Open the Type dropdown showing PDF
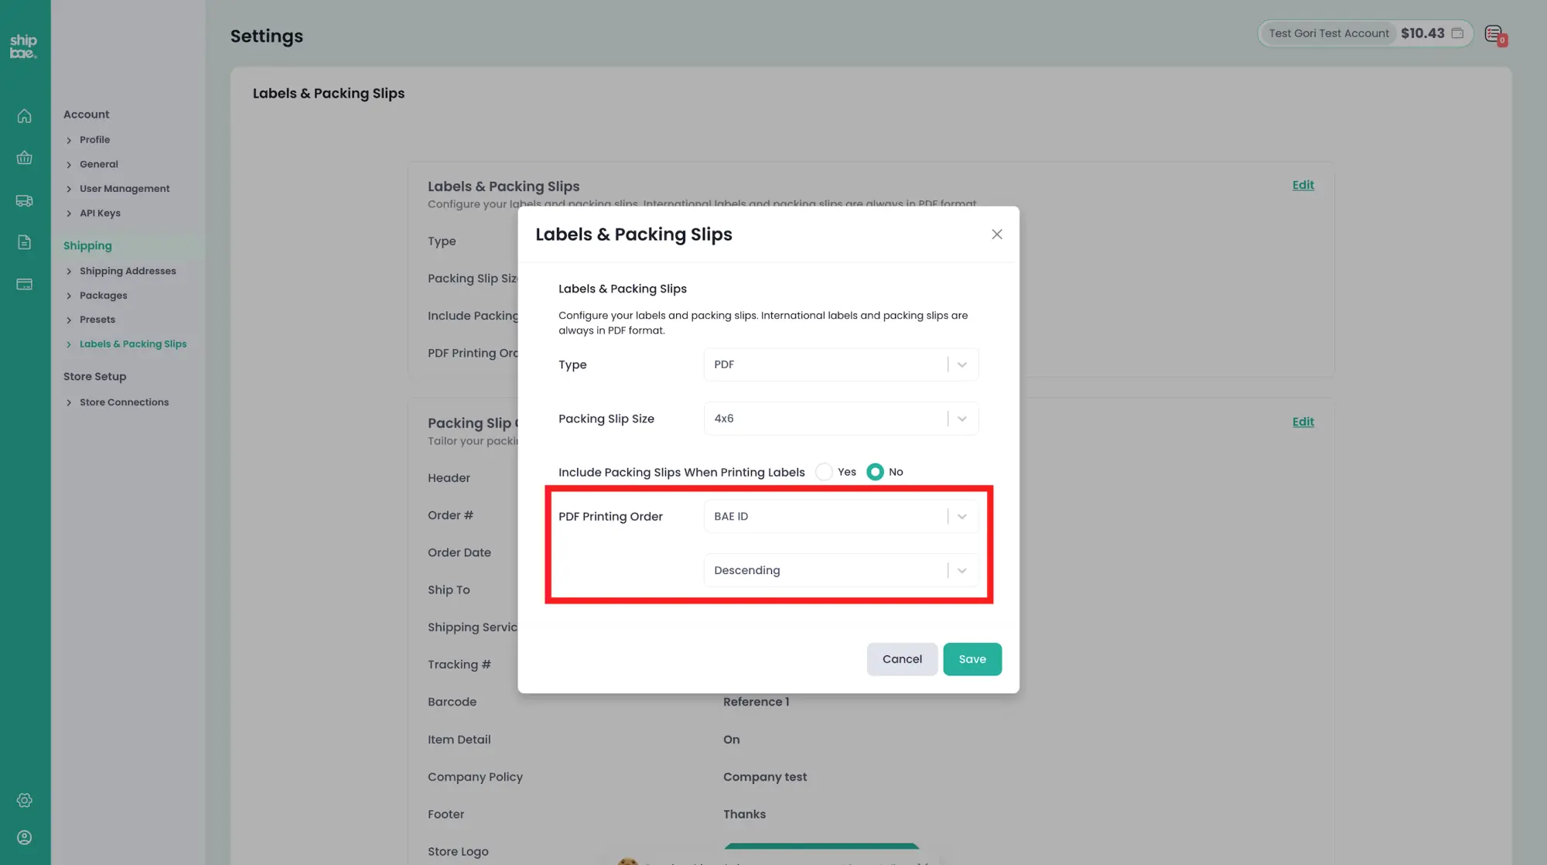Viewport: 1547px width, 865px height. [x=841, y=364]
